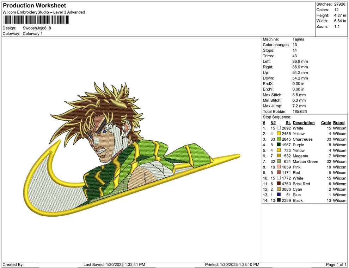
Task: Click the Height value '4.27 in'
Action: 340,15
